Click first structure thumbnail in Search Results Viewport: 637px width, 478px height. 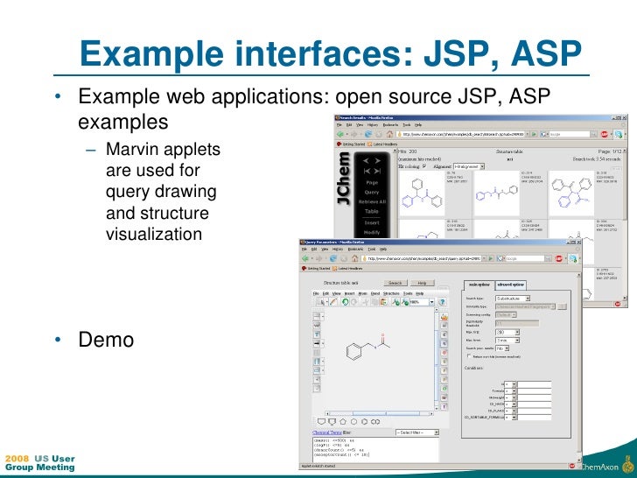point(422,193)
